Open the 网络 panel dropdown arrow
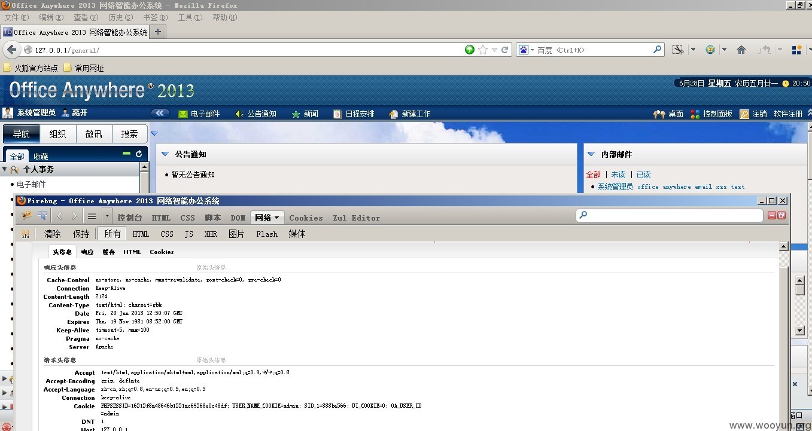Image resolution: width=812 pixels, height=431 pixels. [276, 218]
